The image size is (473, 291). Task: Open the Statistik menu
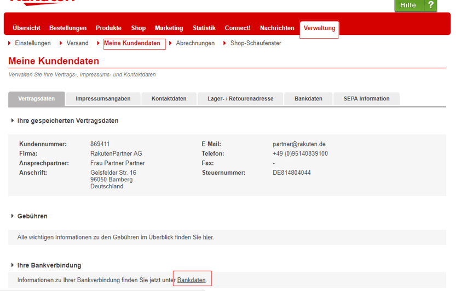tap(204, 28)
